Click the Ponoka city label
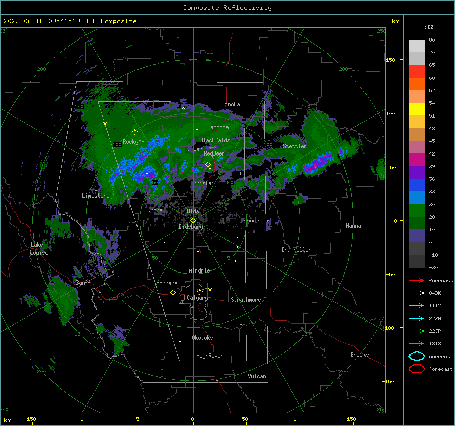Viewport: 455px width, 426px height. 231,104
